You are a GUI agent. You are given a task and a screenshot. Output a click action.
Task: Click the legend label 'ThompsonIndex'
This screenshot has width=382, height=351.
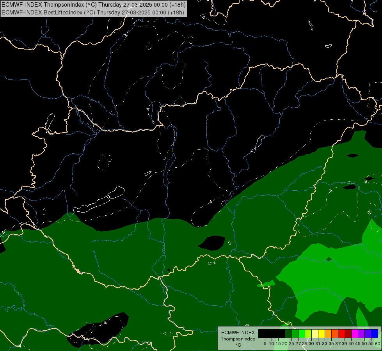pyautogui.click(x=238, y=339)
